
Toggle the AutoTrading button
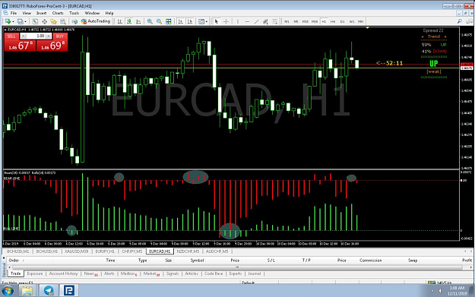click(96, 21)
